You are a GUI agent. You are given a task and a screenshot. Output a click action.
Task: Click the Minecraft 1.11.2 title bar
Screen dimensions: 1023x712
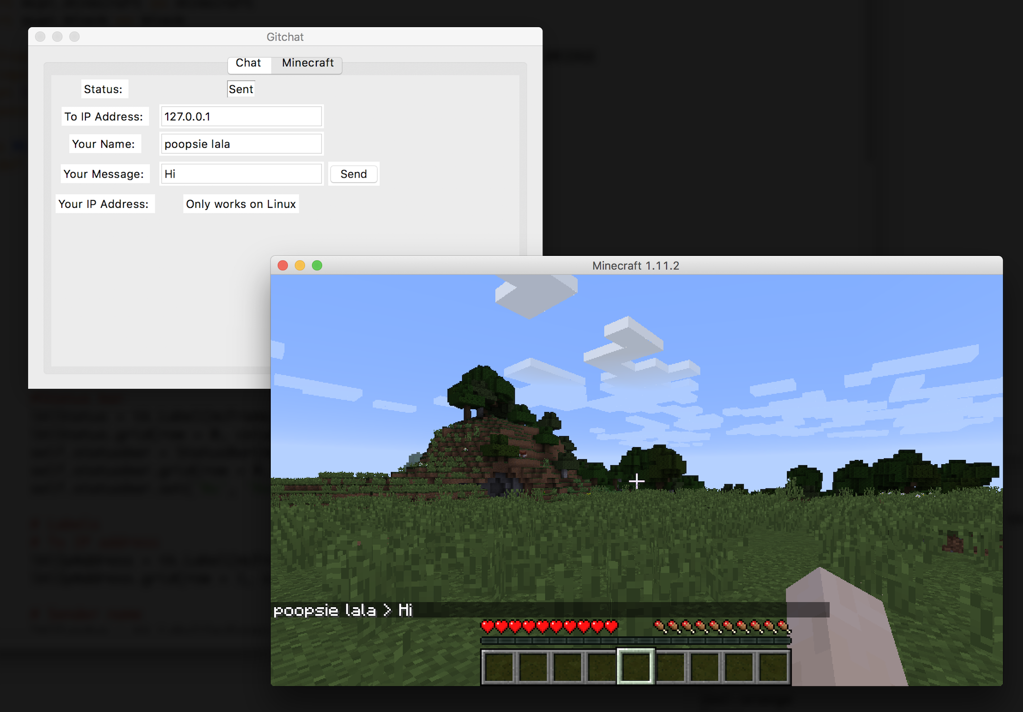tap(636, 265)
